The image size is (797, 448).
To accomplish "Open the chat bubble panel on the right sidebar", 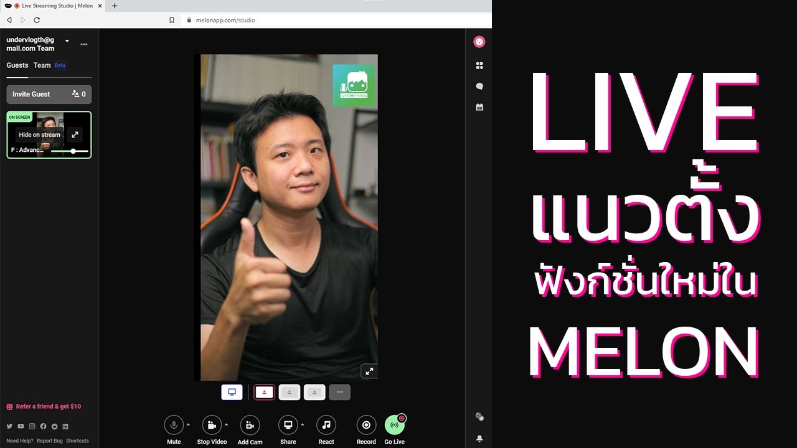I will pyautogui.click(x=478, y=86).
